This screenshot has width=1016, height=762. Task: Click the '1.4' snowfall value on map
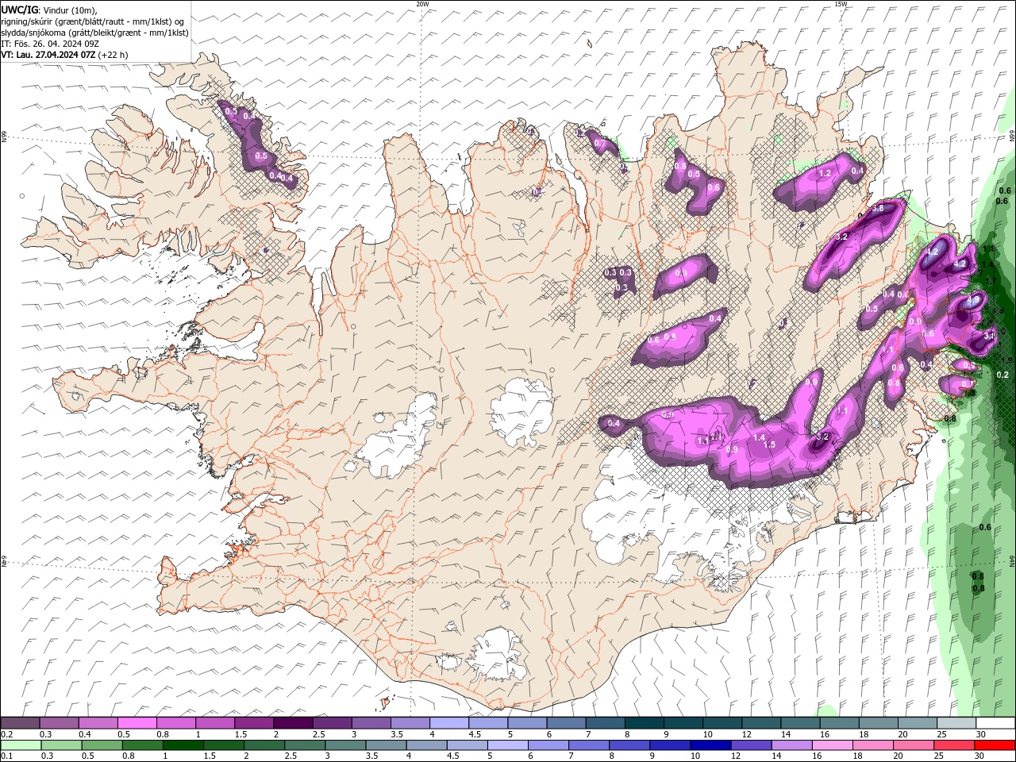click(x=759, y=437)
